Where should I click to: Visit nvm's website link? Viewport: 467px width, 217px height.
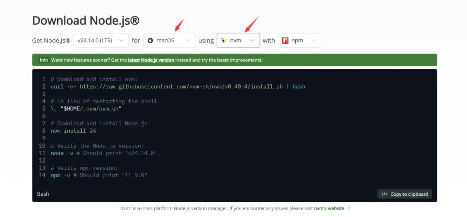click(329, 208)
